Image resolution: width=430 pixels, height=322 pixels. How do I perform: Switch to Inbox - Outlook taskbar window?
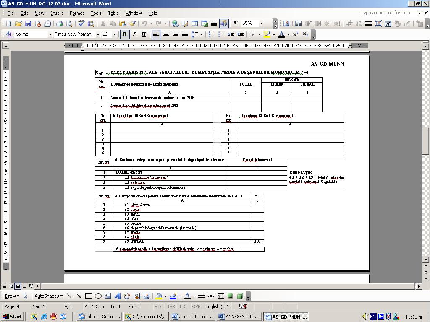coord(99,317)
